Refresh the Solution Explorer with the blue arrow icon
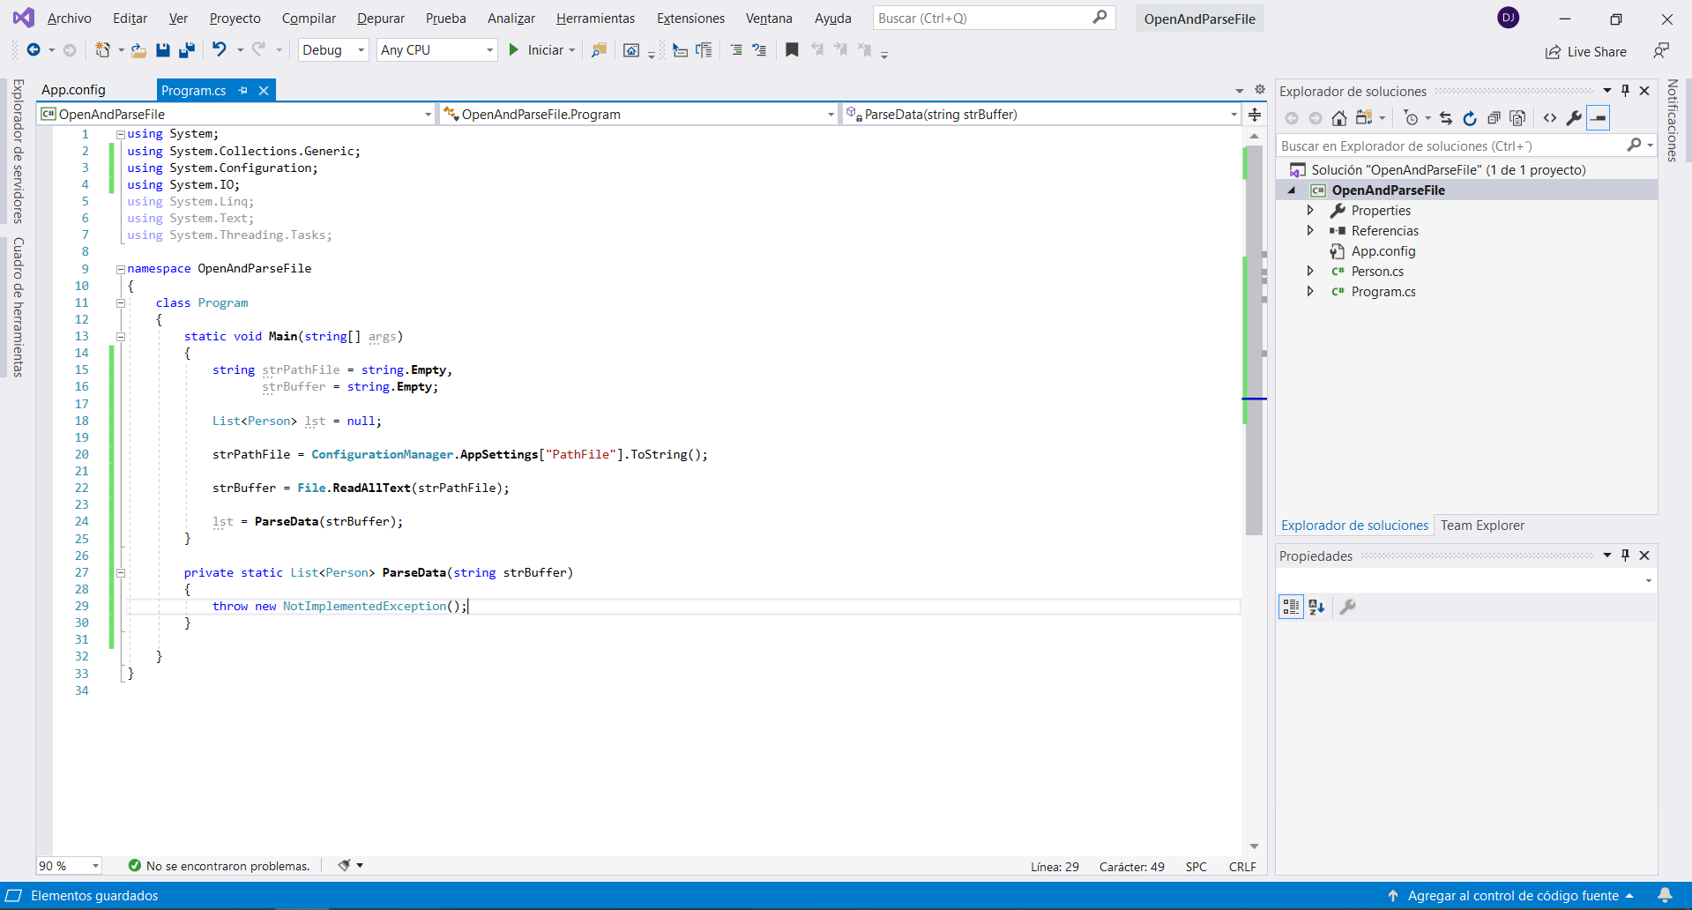The height and width of the screenshot is (910, 1692). tap(1469, 118)
